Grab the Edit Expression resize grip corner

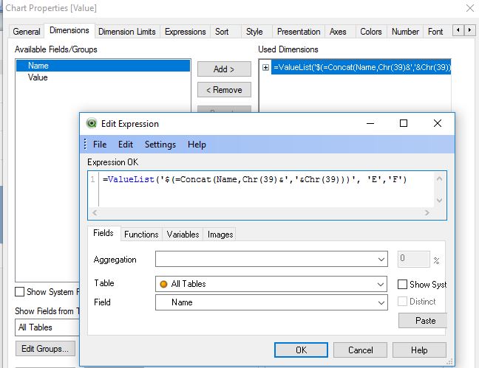click(449, 362)
